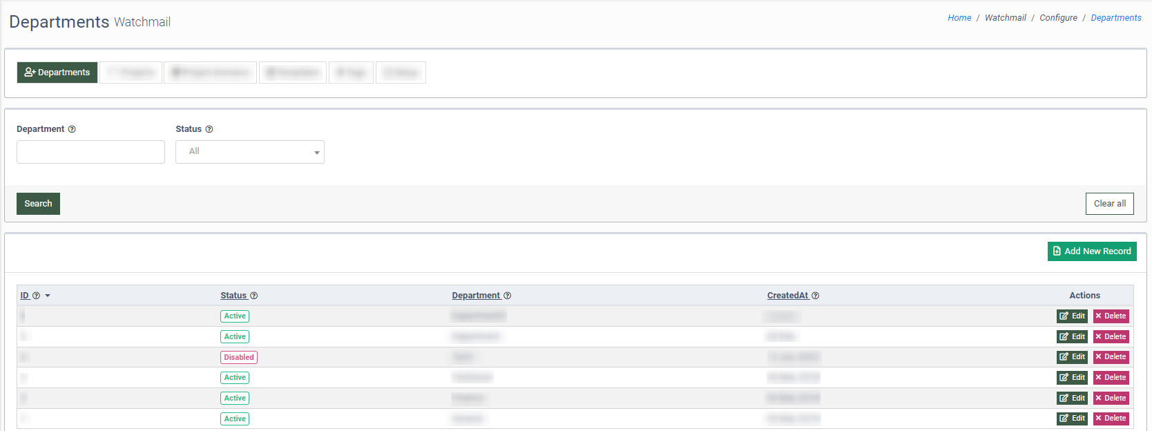Image resolution: width=1152 pixels, height=431 pixels.
Task: Click Add New Record button
Action: tap(1092, 251)
